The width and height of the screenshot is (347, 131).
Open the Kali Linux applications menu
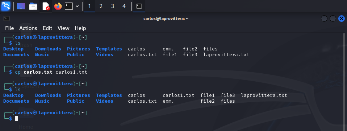point(6,6)
